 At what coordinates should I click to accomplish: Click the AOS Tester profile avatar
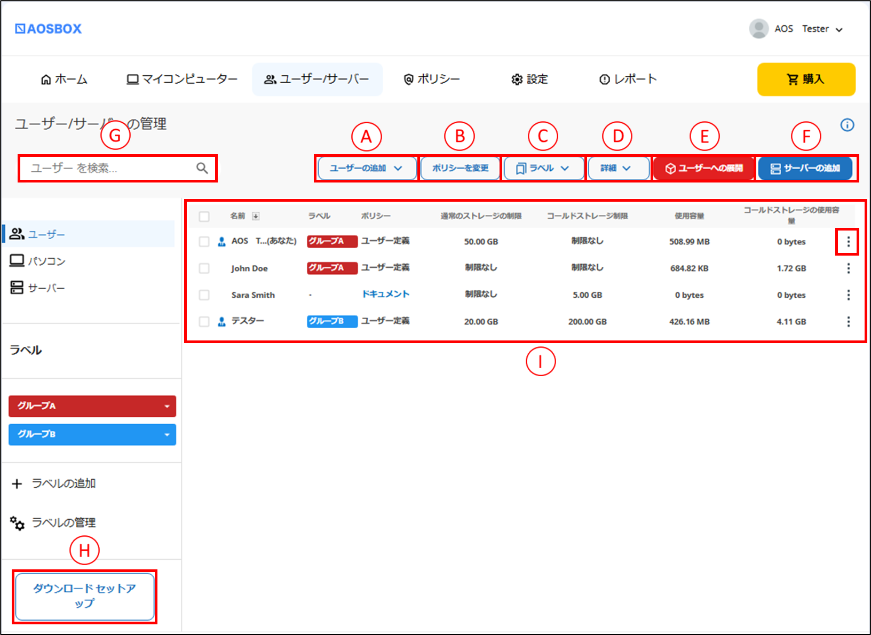tap(758, 29)
